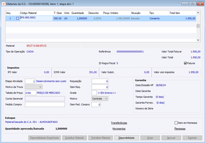Select the Requisição number field
This screenshot has height=143, width=205.
click(100, 81)
